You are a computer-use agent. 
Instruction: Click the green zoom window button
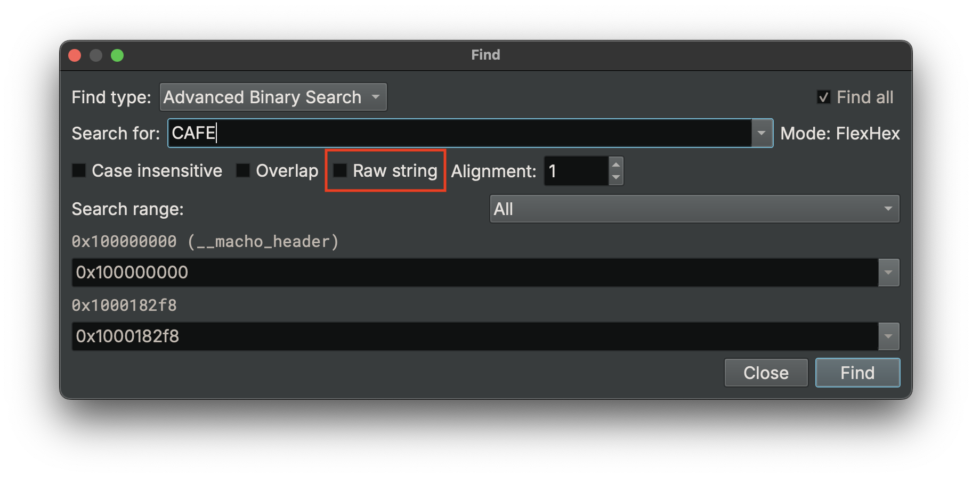117,55
